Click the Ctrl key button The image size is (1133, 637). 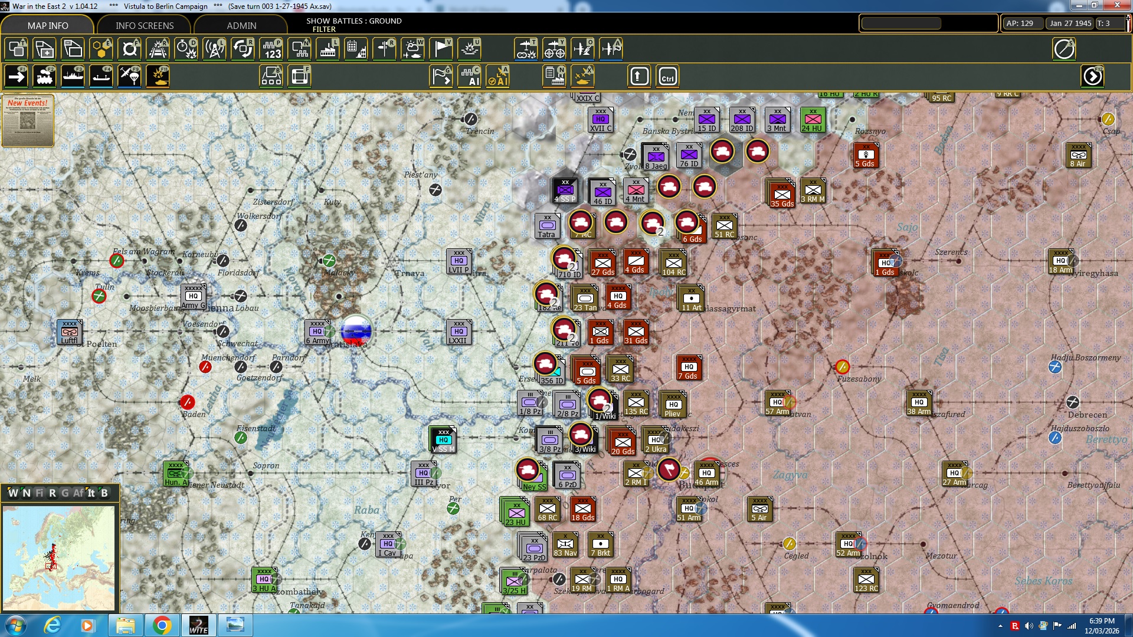tap(668, 77)
